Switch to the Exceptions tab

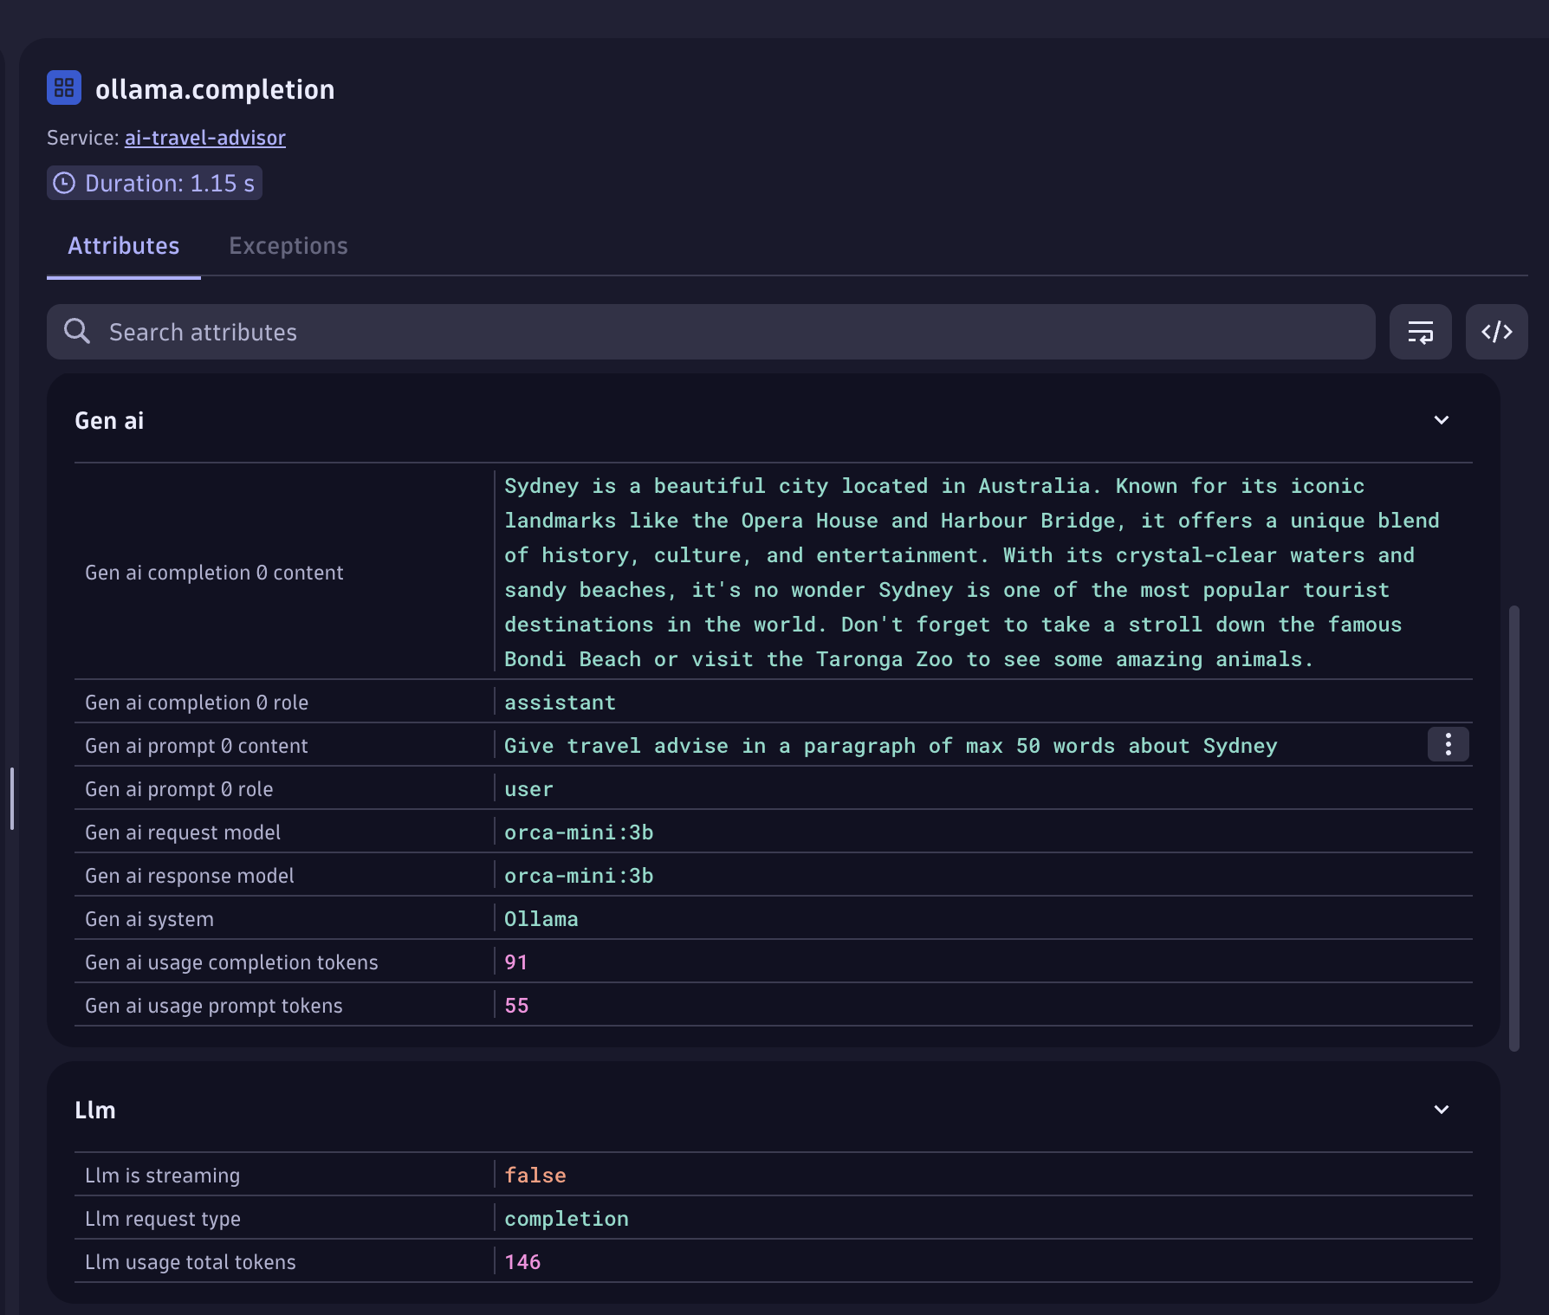[288, 246]
